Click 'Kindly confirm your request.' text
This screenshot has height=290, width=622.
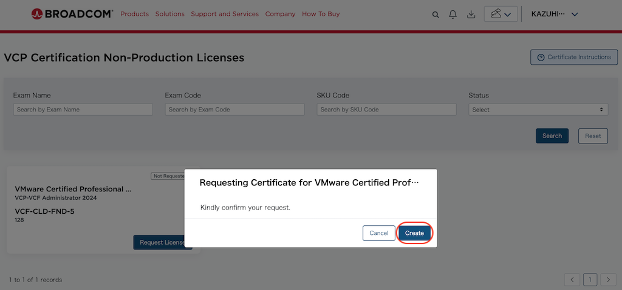point(245,207)
